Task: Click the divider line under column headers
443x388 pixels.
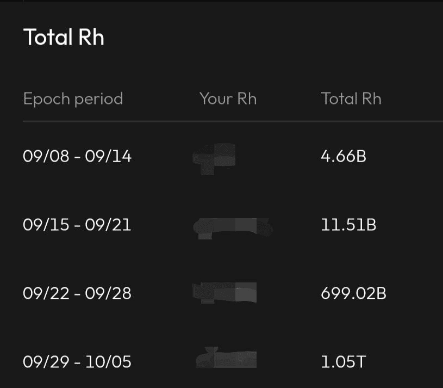Action: pyautogui.click(x=233, y=121)
